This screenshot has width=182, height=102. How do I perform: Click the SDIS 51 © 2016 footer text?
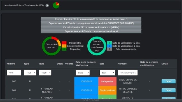coord(91,100)
